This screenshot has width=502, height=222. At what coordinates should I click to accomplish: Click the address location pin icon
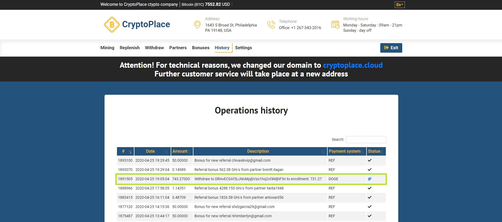[x=197, y=25]
